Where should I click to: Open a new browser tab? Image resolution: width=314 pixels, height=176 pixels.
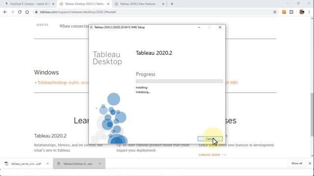(x=172, y=4)
